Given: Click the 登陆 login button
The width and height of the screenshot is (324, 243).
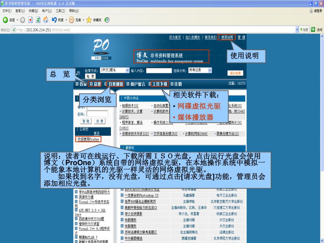Looking at the screenshot, I should (86, 121).
